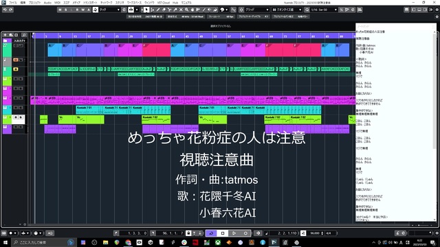Image resolution: width=440 pixels, height=247 pixels.
Task: Open the 1/16 quantize preset dropdown
Action: point(324,10)
